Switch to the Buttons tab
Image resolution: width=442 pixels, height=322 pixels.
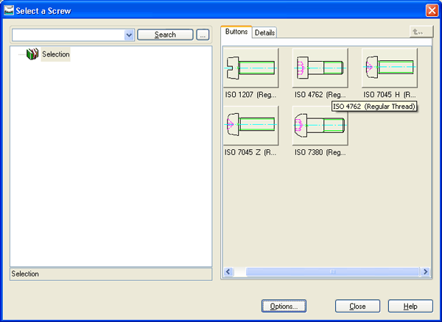236,32
